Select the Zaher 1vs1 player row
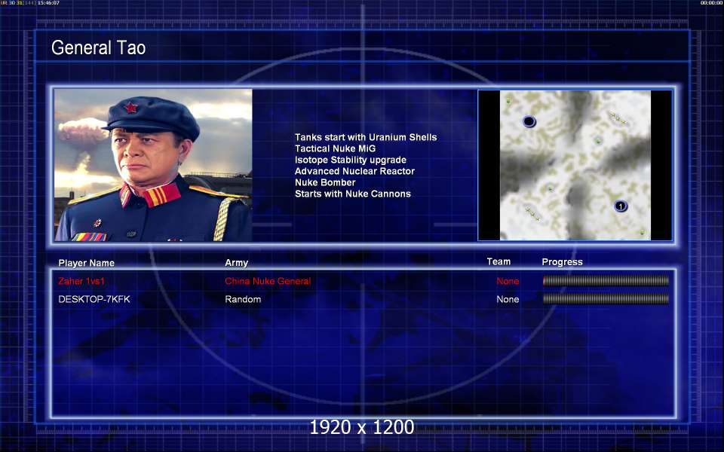The width and height of the screenshot is (724, 452). coord(364,281)
